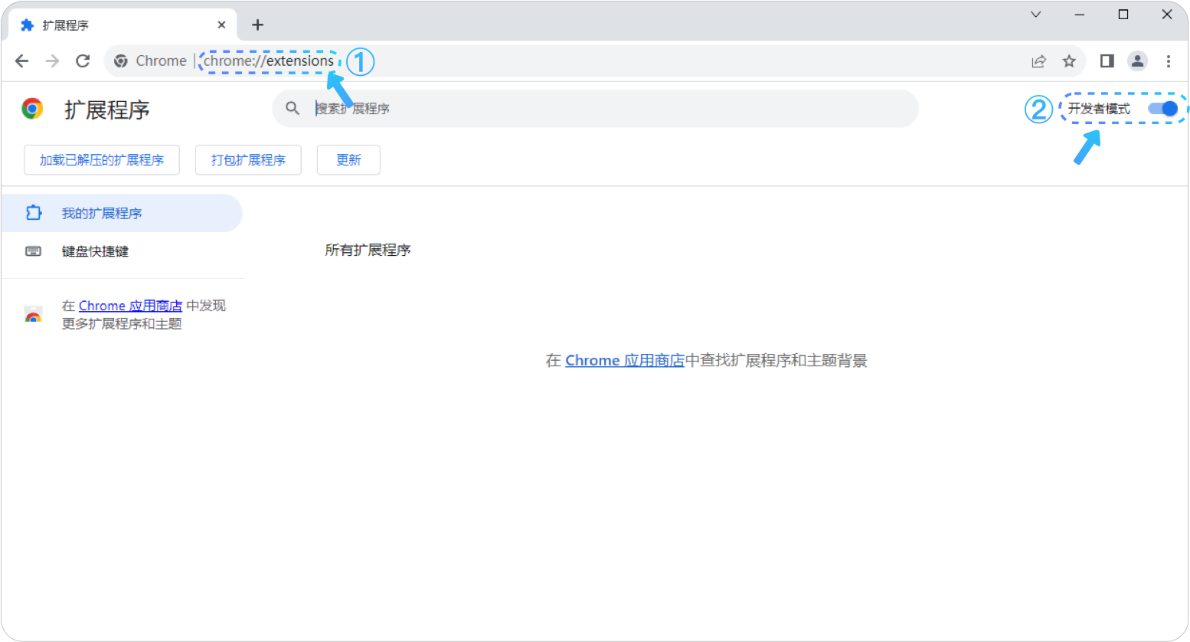Click the 开发者模式 label text

(1099, 109)
